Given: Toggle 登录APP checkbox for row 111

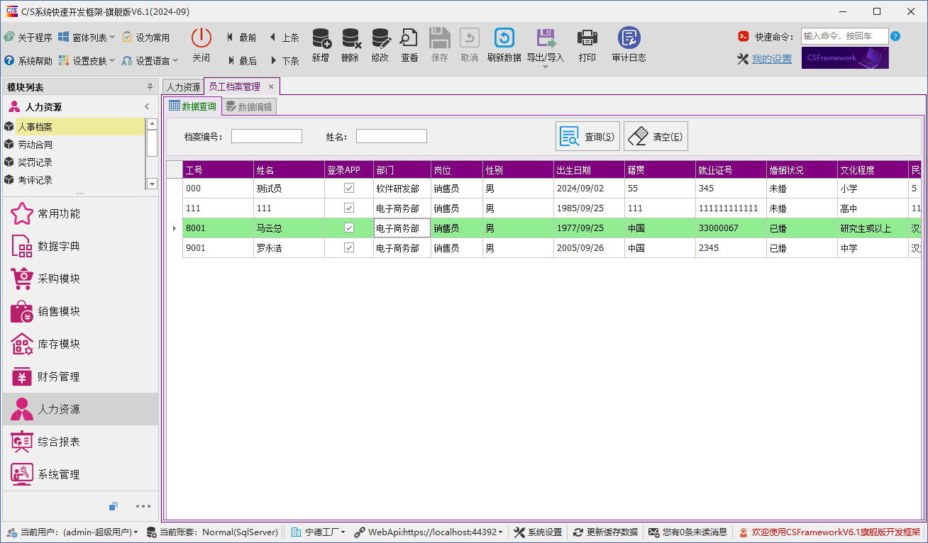Looking at the screenshot, I should (x=349, y=208).
